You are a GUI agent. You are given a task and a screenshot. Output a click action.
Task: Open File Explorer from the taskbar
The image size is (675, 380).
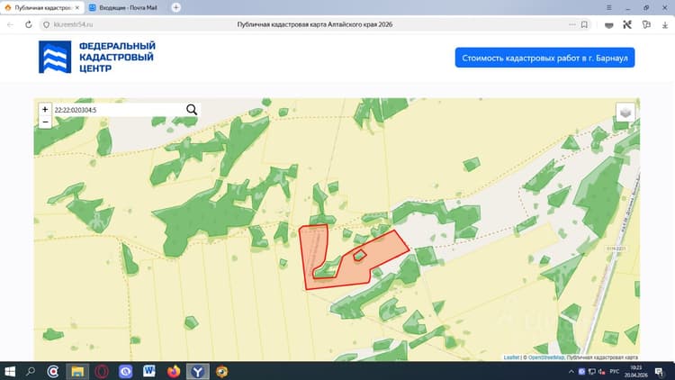point(77,371)
